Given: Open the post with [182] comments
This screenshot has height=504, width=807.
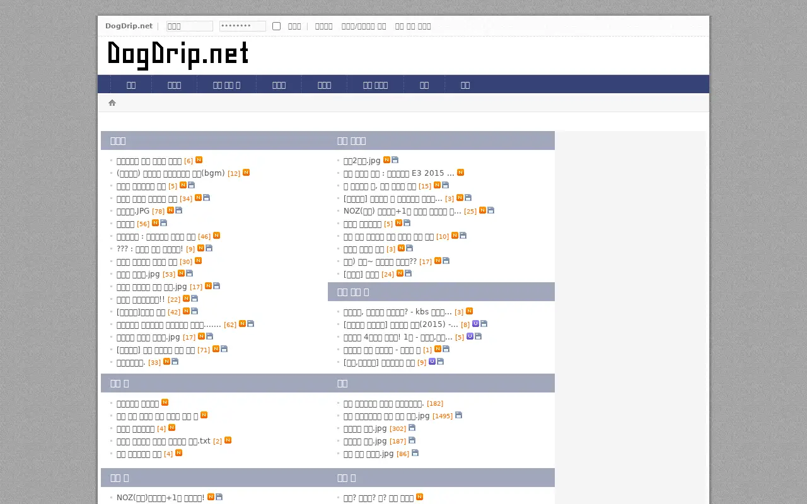Looking at the screenshot, I should coord(384,403).
